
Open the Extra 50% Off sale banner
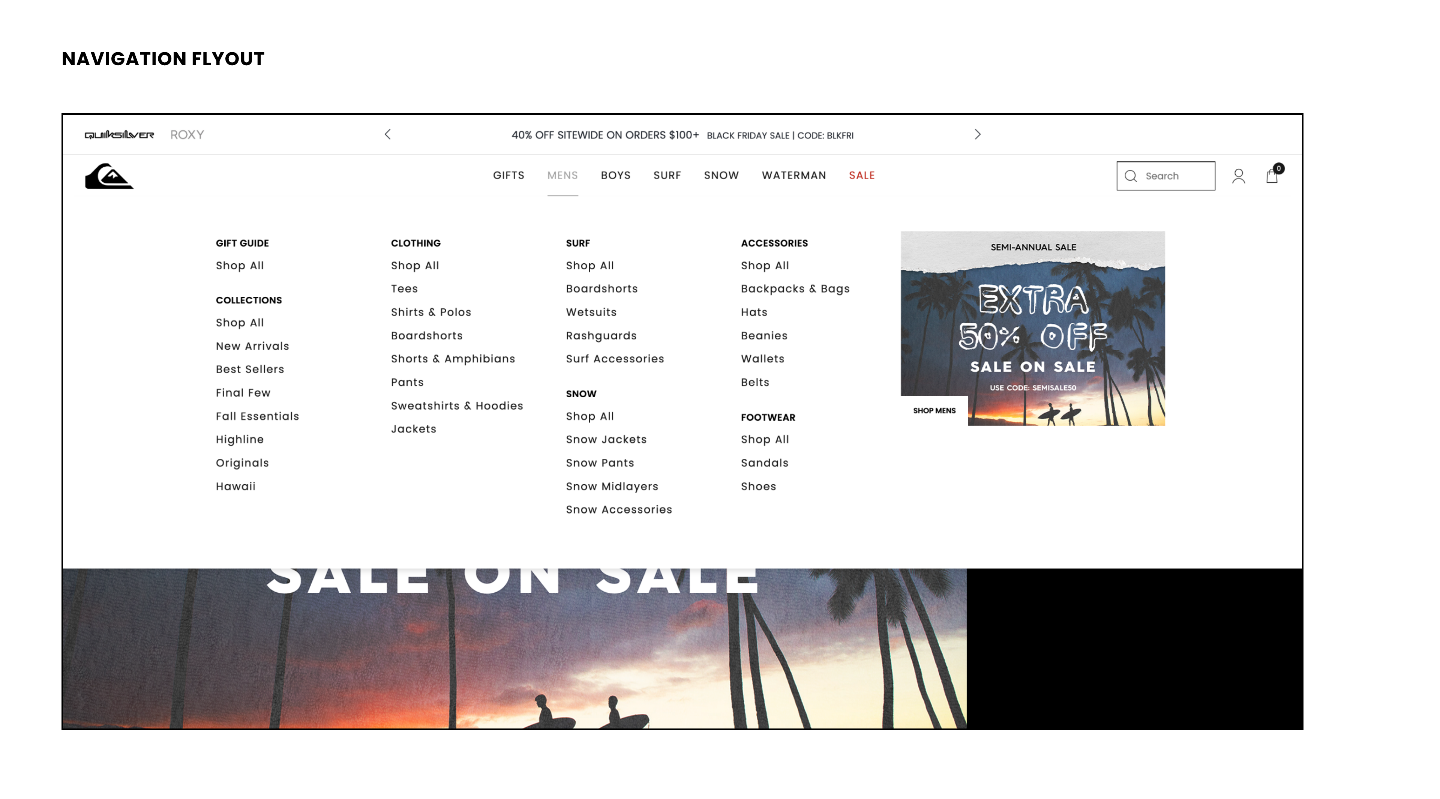(1032, 324)
